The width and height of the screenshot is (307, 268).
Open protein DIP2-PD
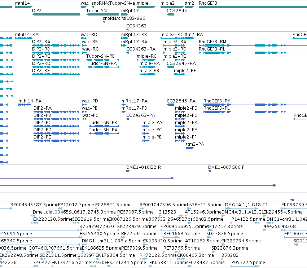coord(56,133)
